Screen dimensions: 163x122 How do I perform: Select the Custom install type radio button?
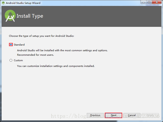[11, 60]
